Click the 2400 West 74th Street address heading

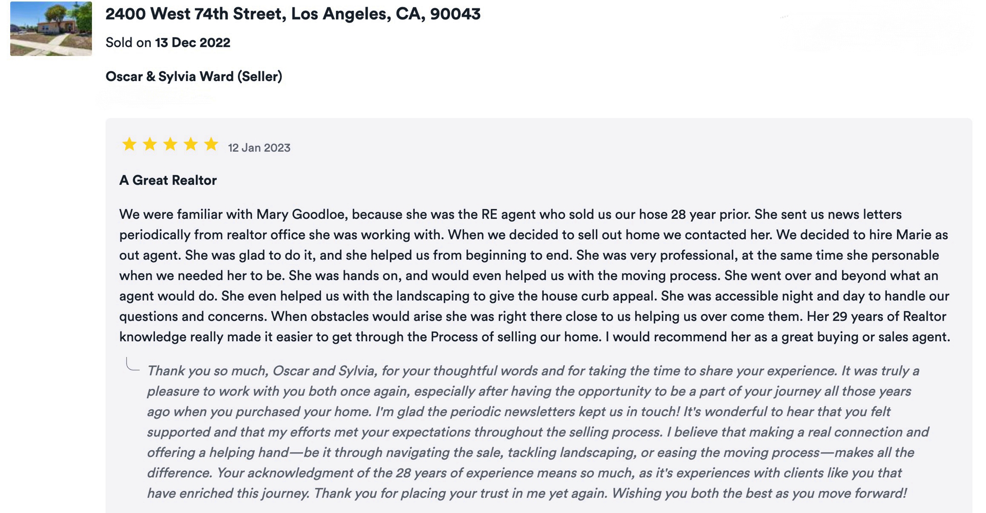tap(293, 14)
